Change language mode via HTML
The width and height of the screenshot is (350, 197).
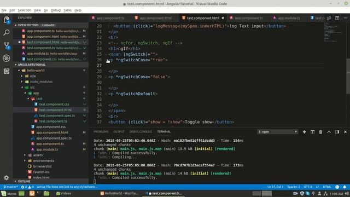(327, 187)
